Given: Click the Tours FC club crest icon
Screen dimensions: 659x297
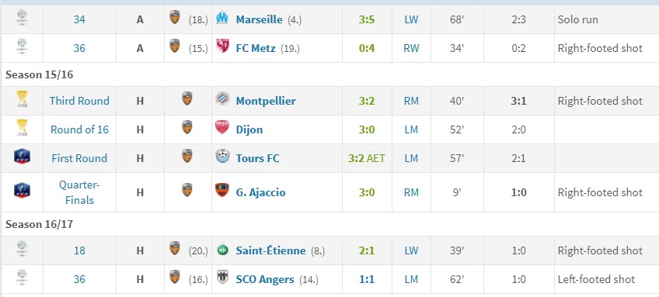Looking at the screenshot, I should pos(222,157).
